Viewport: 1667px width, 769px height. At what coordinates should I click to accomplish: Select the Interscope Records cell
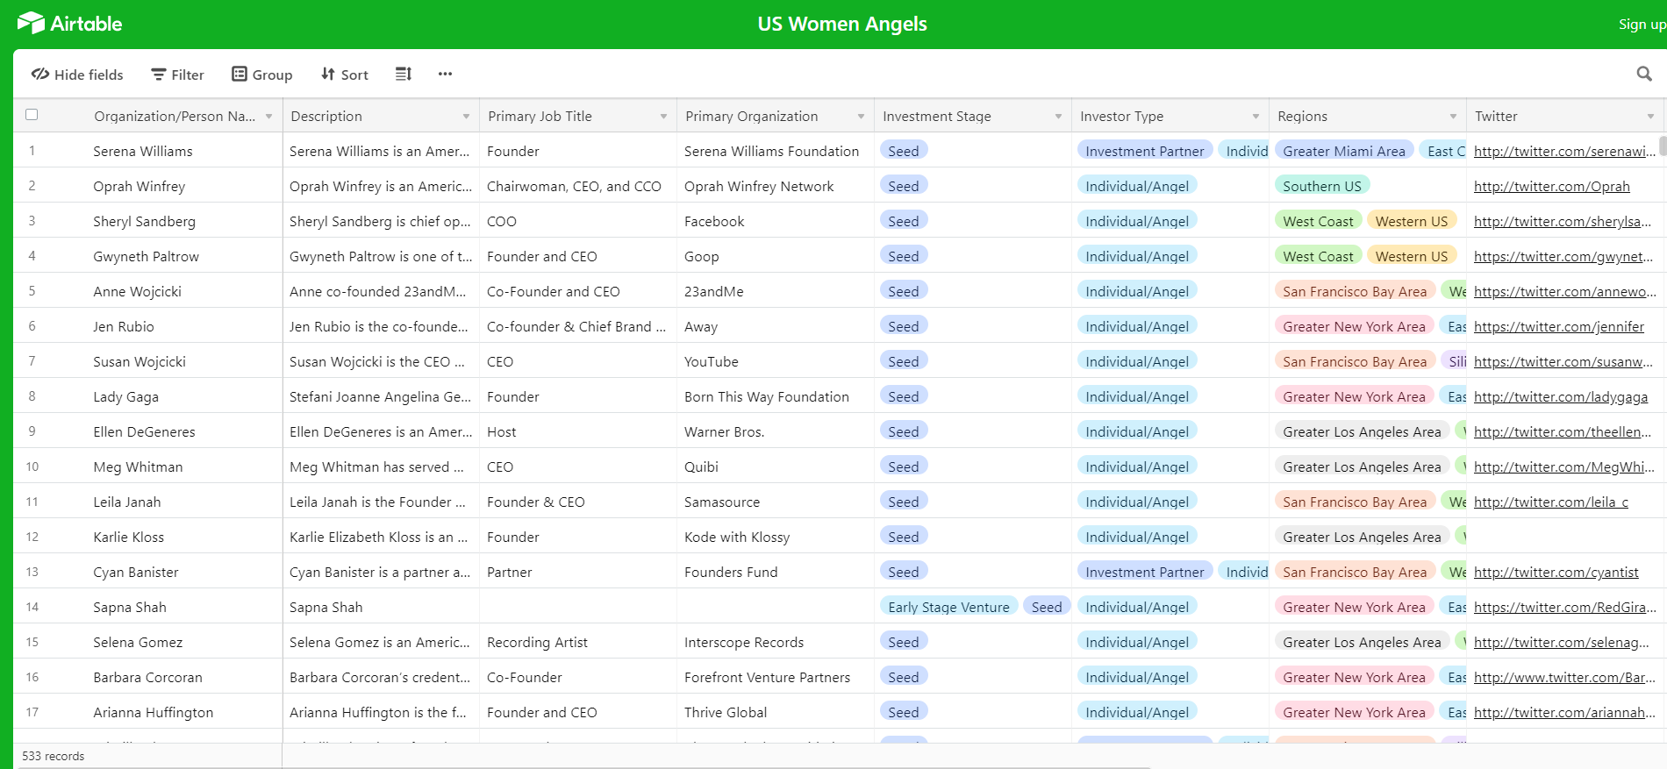(x=776, y=642)
